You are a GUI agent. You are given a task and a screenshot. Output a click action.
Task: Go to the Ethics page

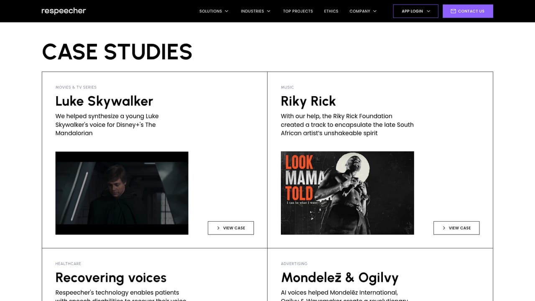[x=331, y=11]
